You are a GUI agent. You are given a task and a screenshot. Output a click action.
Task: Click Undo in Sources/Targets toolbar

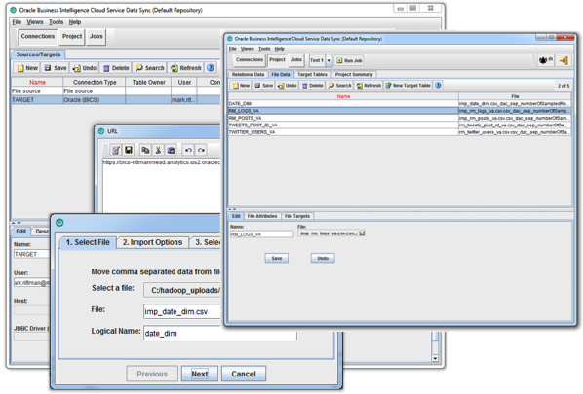click(x=85, y=68)
